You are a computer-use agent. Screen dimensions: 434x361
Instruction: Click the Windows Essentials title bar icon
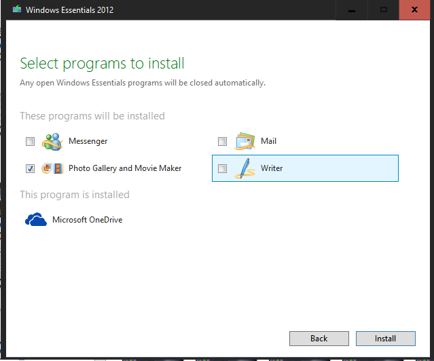click(17, 9)
